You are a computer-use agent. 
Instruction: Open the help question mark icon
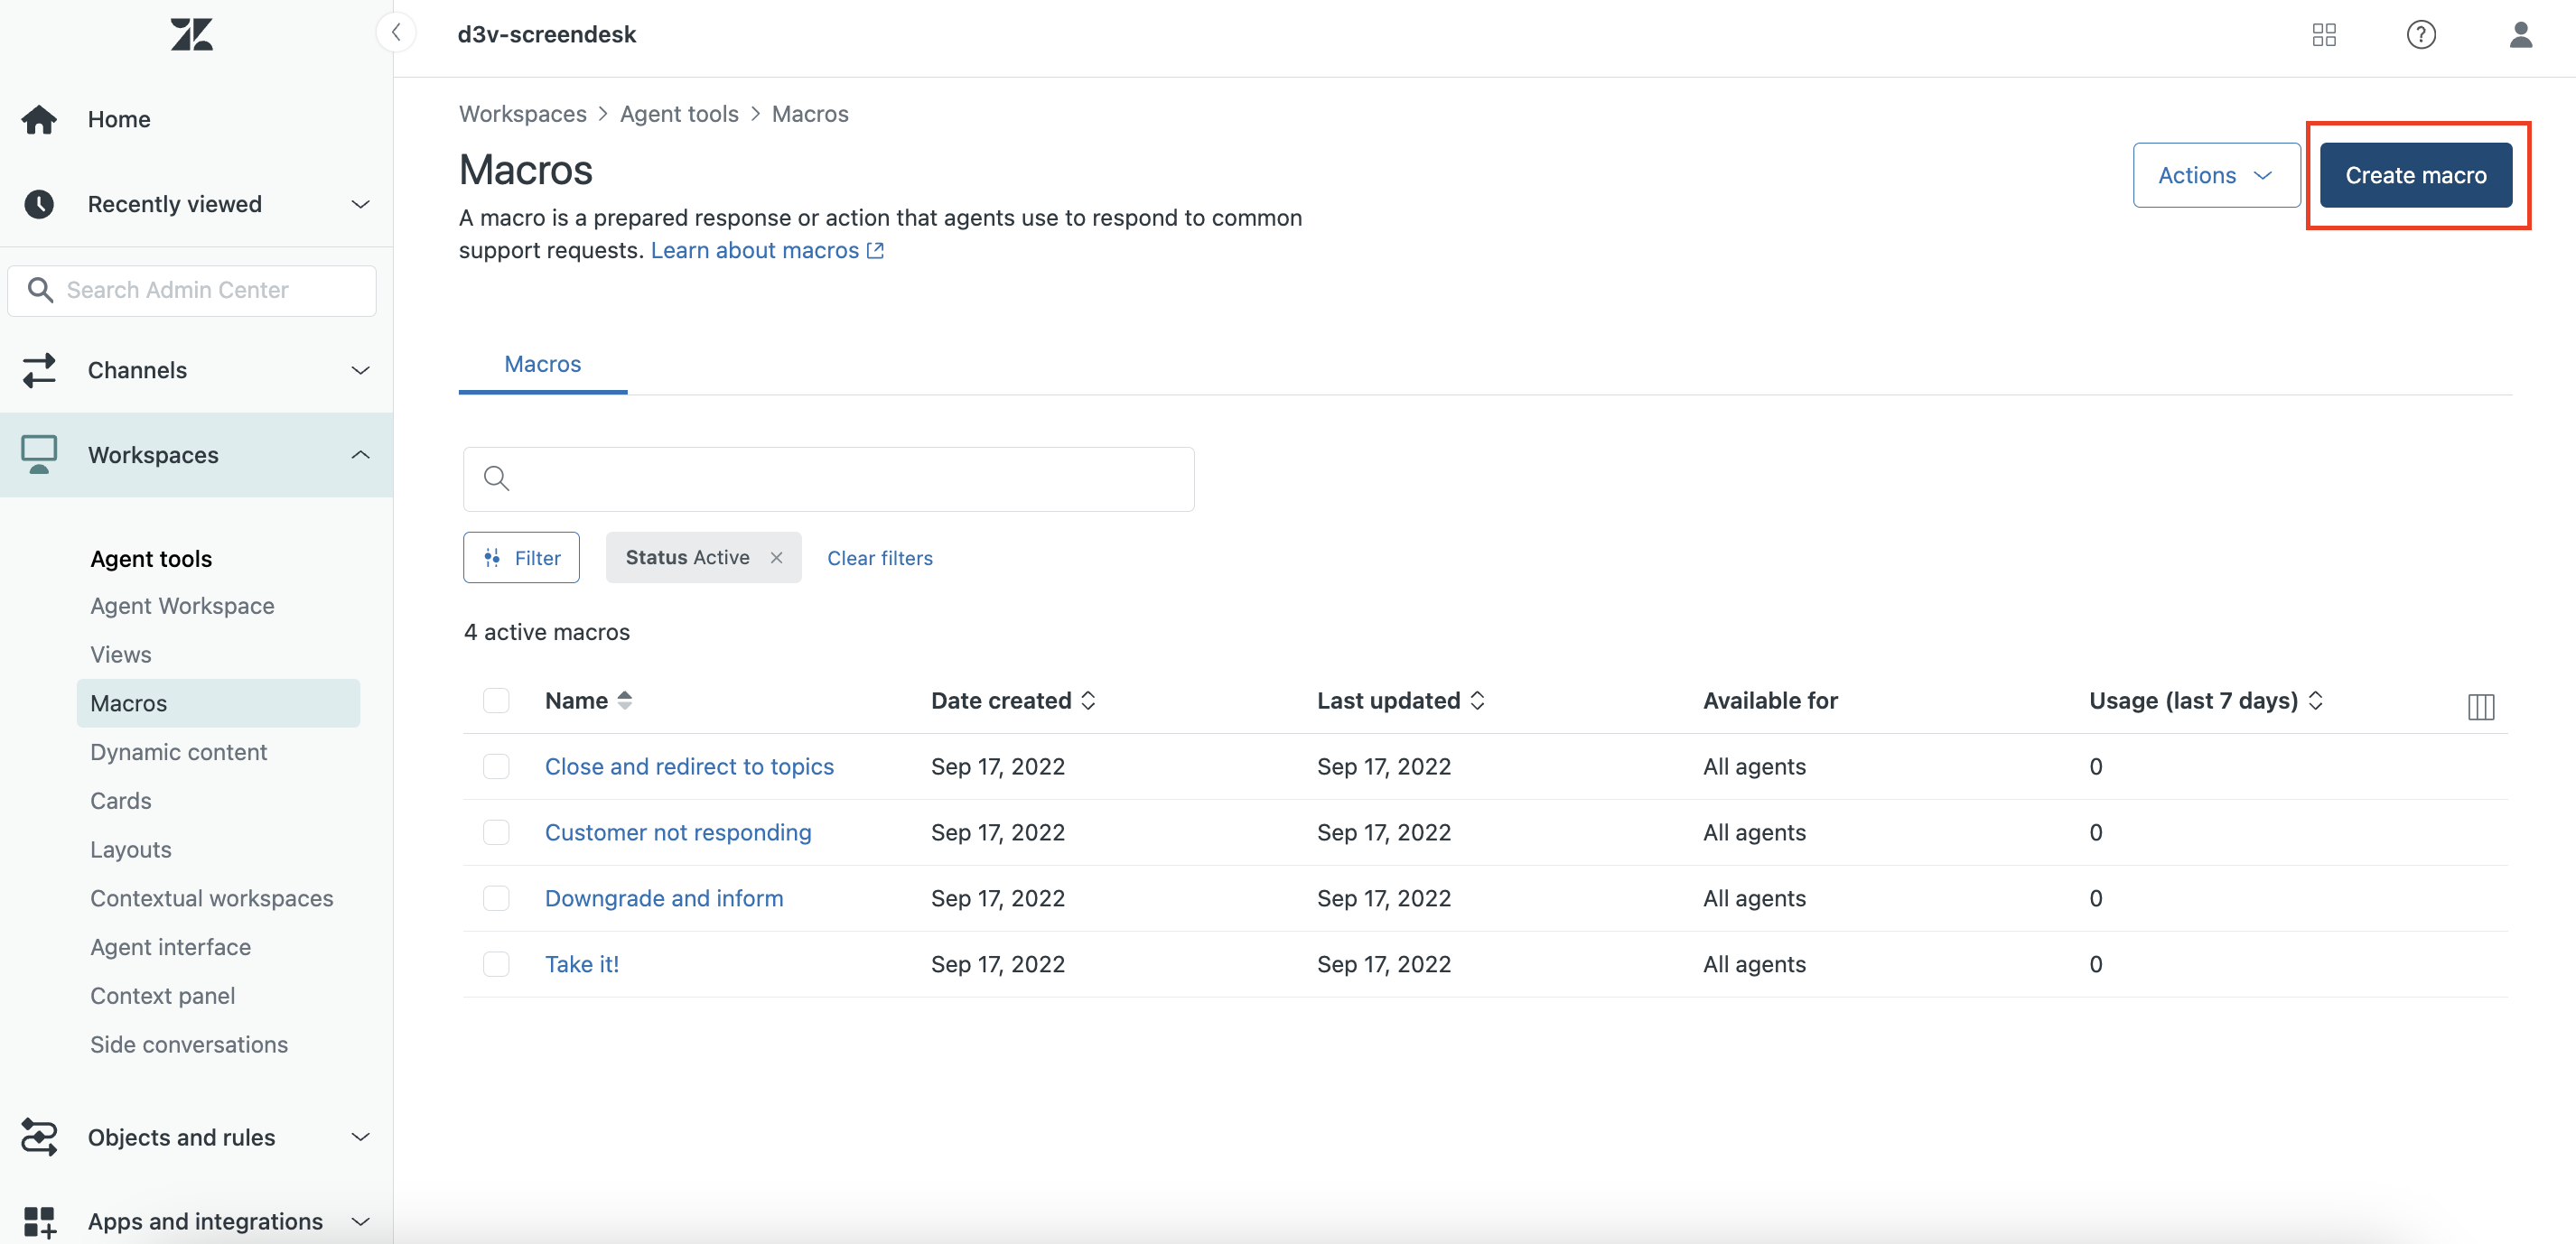pos(2420,35)
